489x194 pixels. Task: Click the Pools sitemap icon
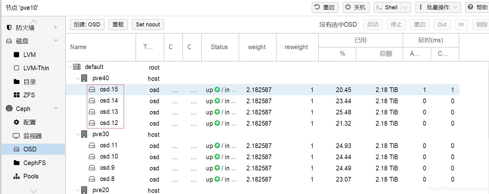[x=17, y=176]
